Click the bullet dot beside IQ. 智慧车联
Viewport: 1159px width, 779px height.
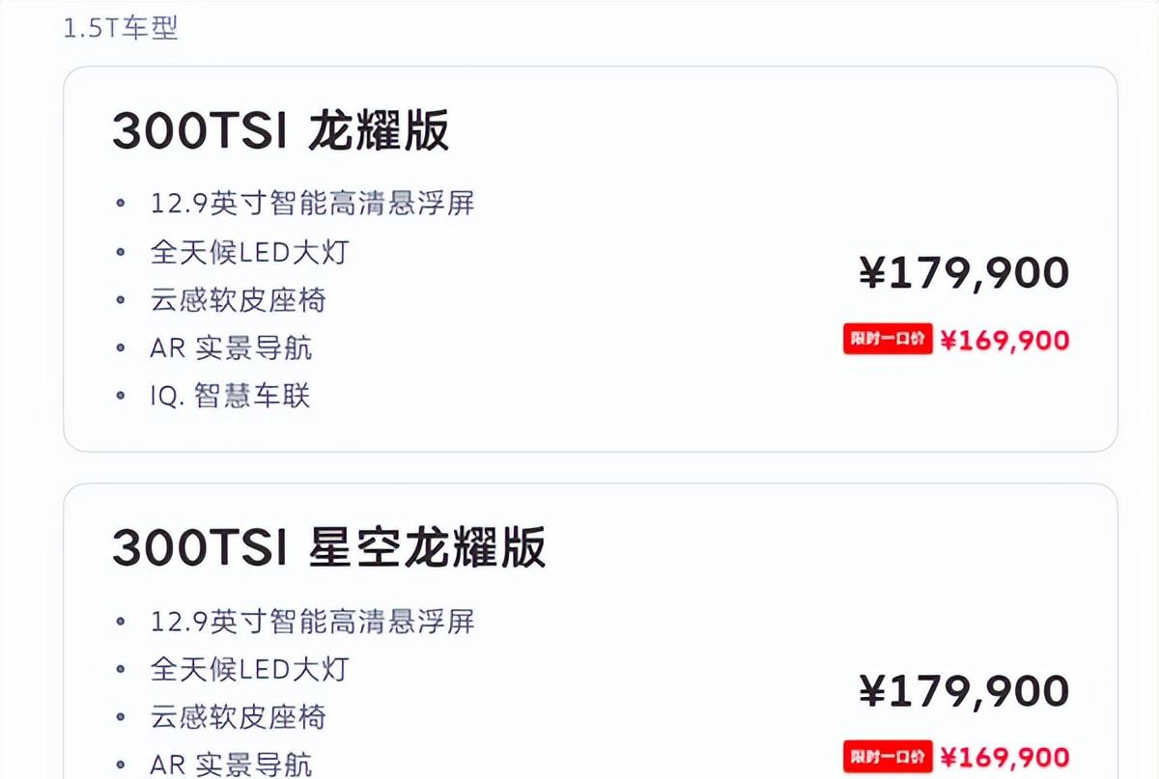(x=121, y=396)
